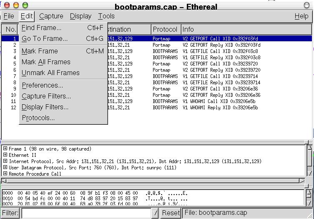Select packet 12 WHOAMI Reply row
Image resolution: width=314 pixels, height=219 pixels.
pos(157,107)
